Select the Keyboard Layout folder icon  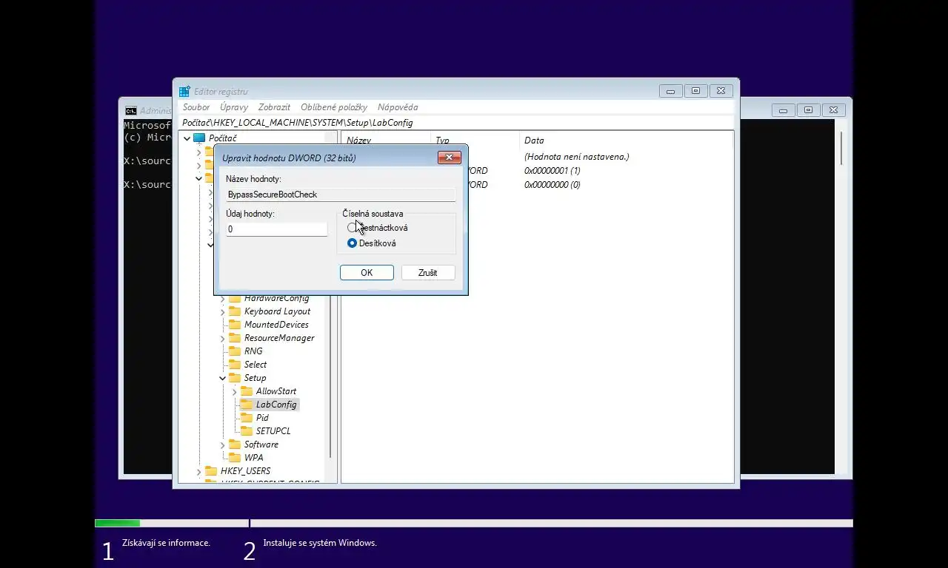pyautogui.click(x=235, y=311)
